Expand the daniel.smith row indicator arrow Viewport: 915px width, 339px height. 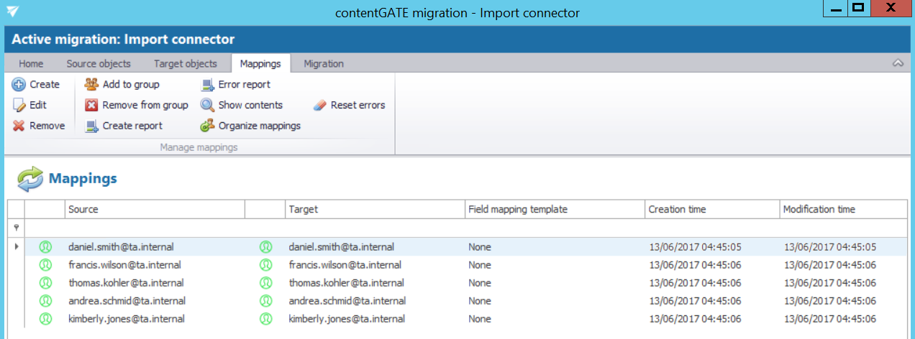point(16,247)
